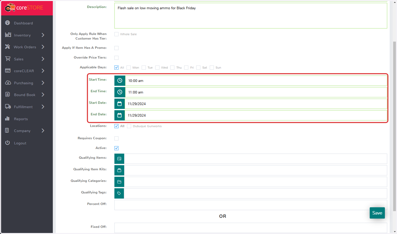Uncheck the All applicable days checkbox
The height and width of the screenshot is (234, 397).
tap(116, 68)
